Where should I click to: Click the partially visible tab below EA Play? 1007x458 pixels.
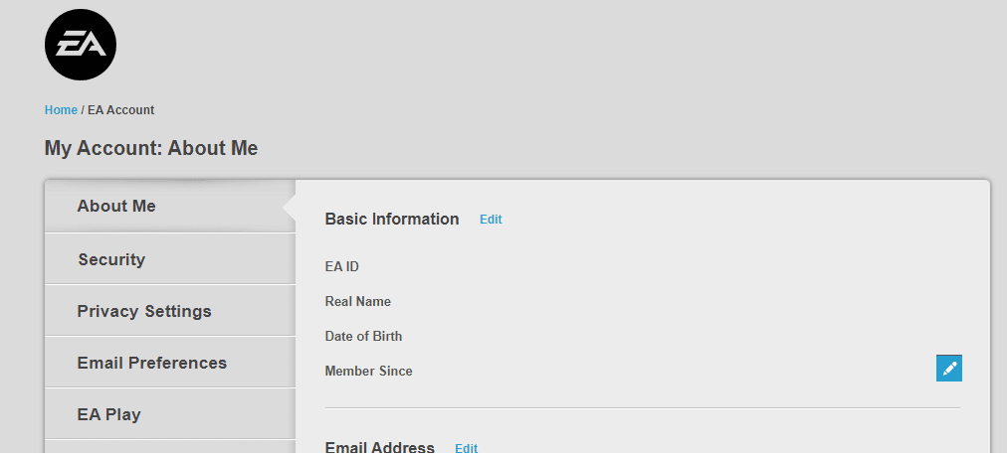click(169, 449)
